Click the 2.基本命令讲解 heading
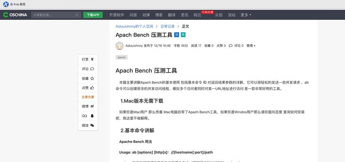Image resolution: width=345 pixels, height=162 pixels. 137,130
